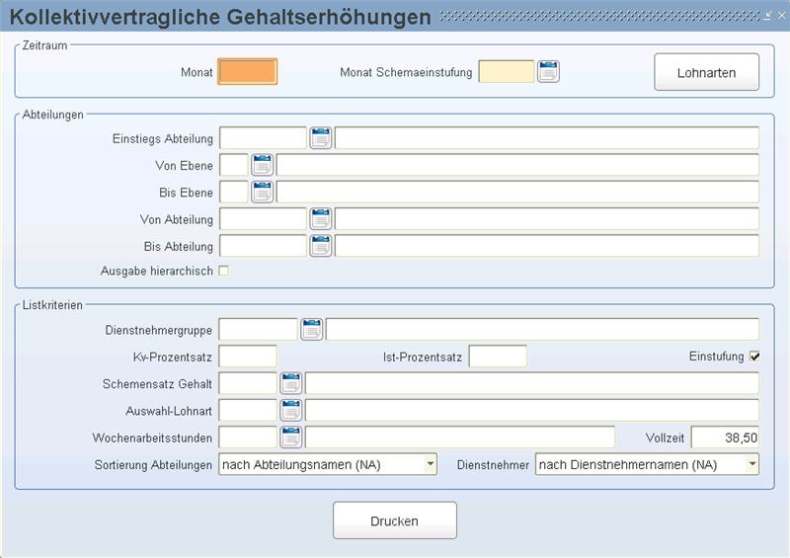The width and height of the screenshot is (790, 558).
Task: Focus the orange Monat input field
Action: click(248, 71)
